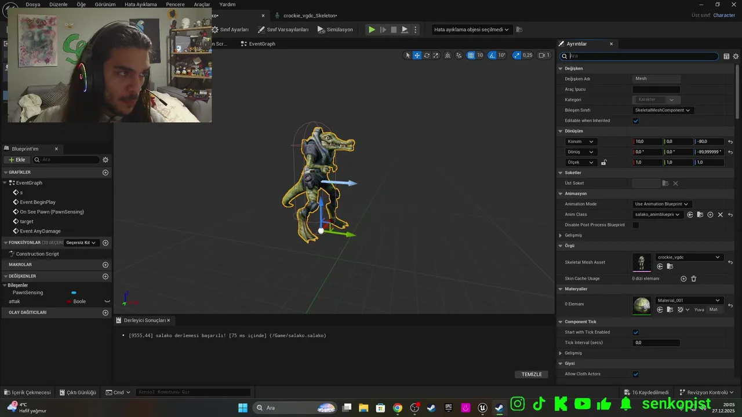Open grid snap size value 10
The width and height of the screenshot is (742, 417).
[x=480, y=56]
